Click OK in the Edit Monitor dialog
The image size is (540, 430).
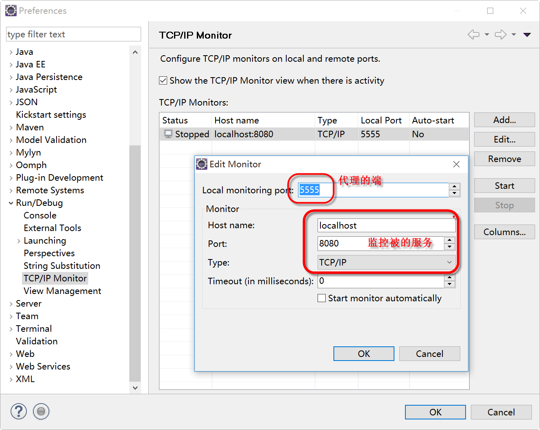click(x=364, y=353)
